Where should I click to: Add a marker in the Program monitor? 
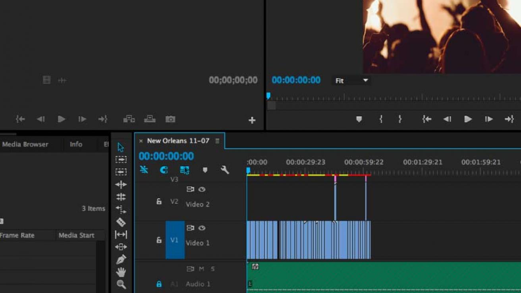pos(359,119)
